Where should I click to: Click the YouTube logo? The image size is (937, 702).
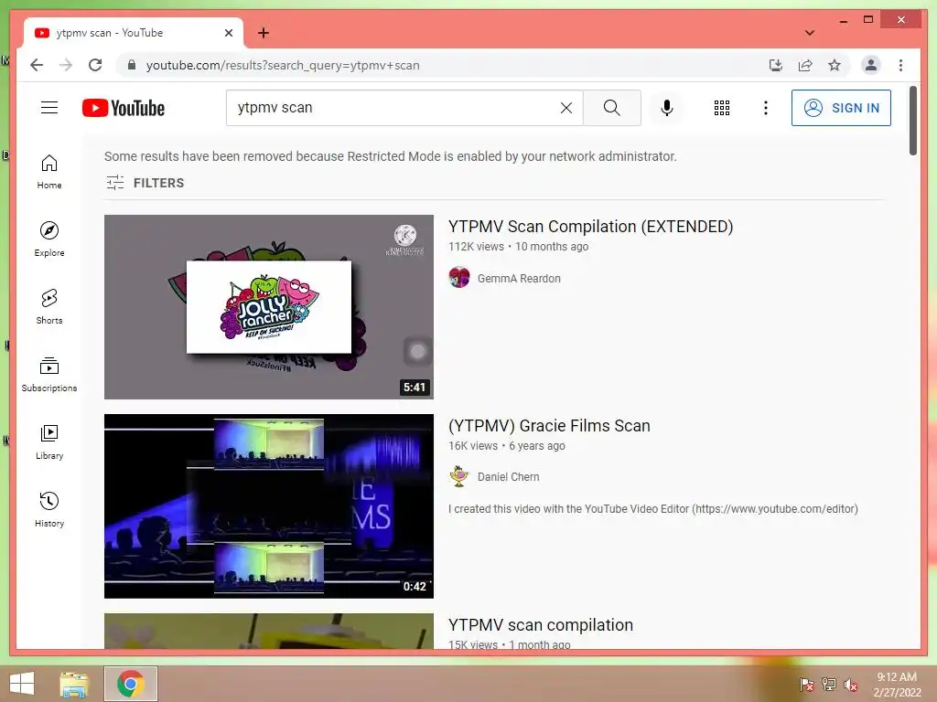[x=124, y=108]
